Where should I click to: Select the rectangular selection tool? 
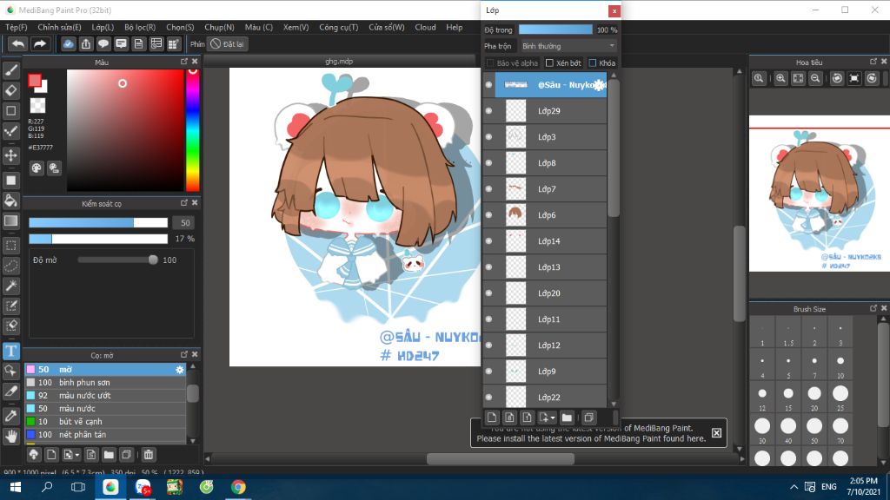pyautogui.click(x=10, y=246)
